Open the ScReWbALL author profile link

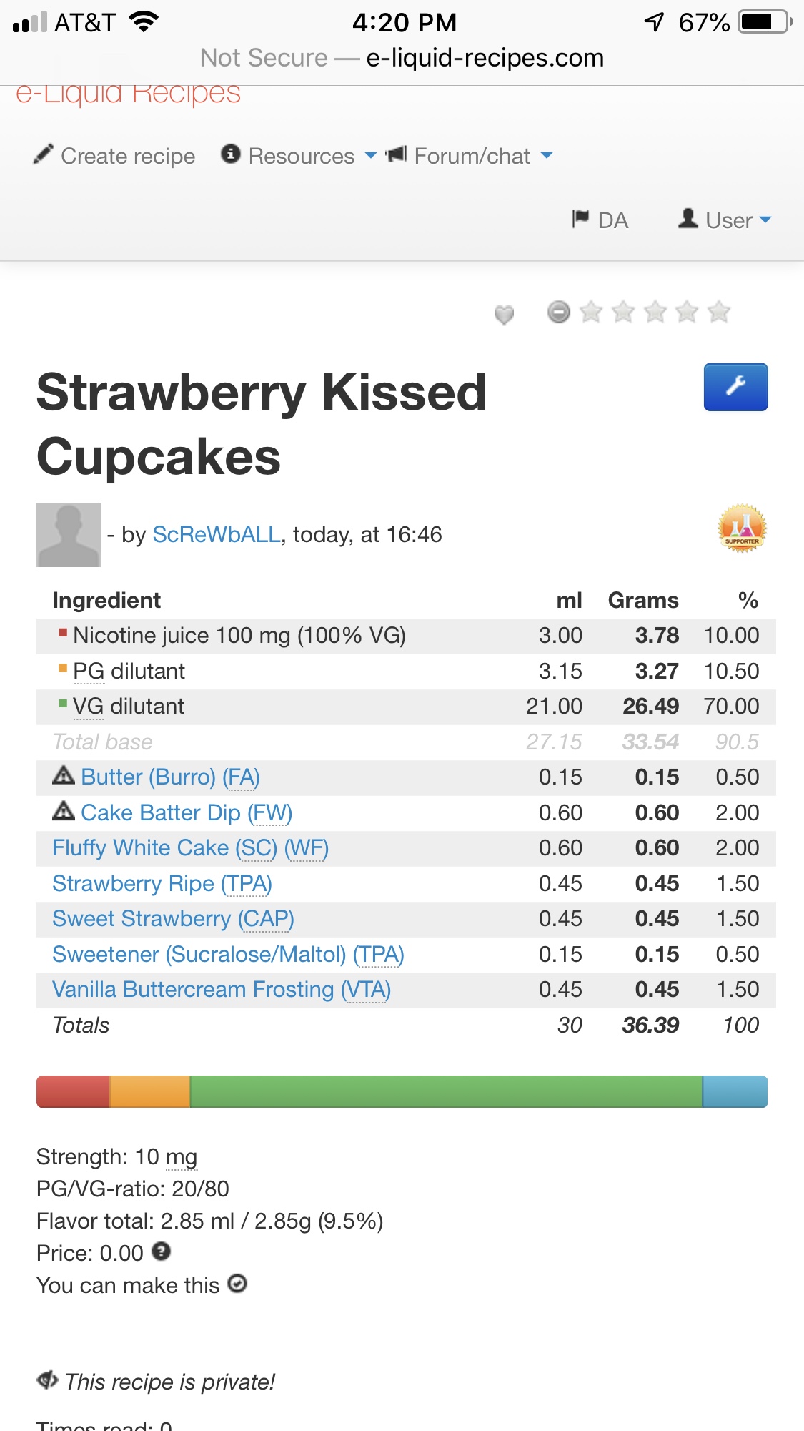[217, 535]
